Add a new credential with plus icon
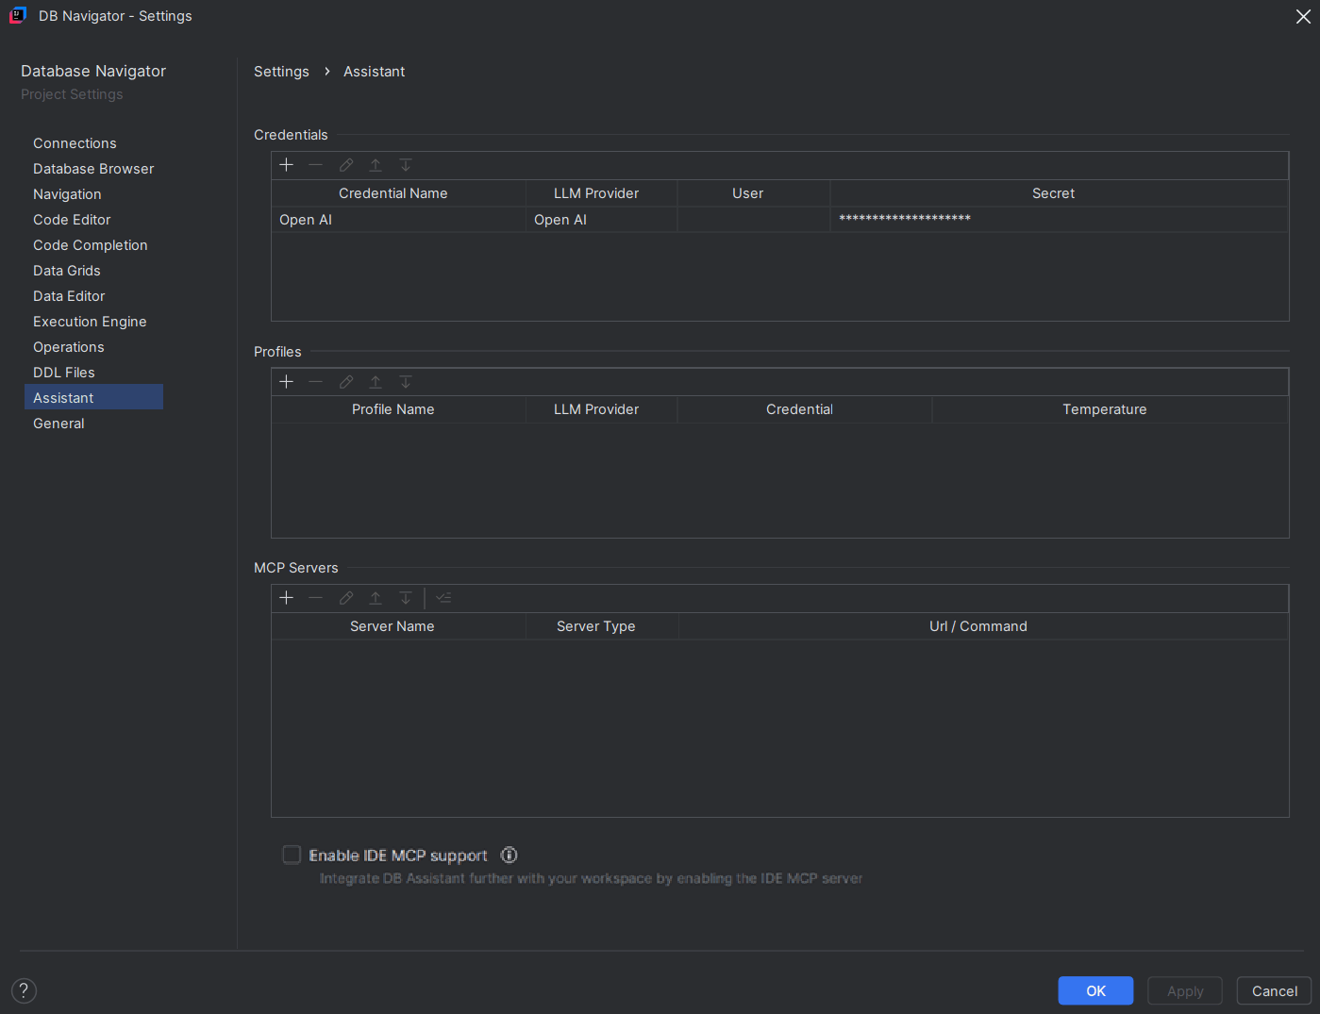The image size is (1320, 1014). (287, 165)
